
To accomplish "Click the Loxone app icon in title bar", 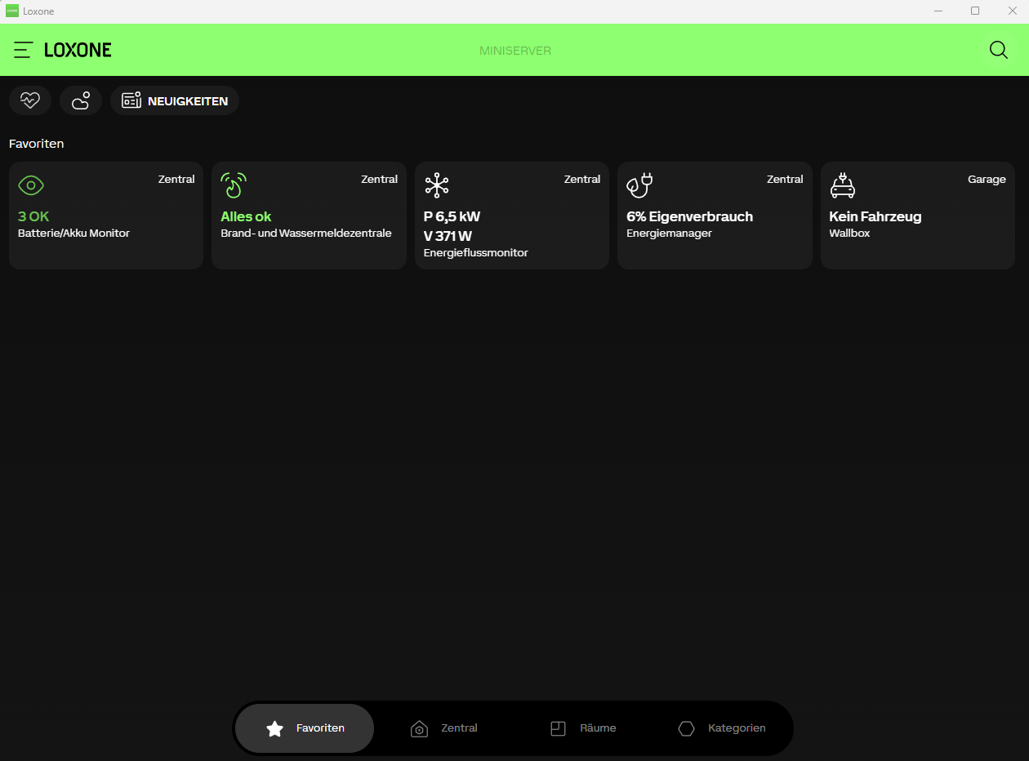I will point(12,11).
